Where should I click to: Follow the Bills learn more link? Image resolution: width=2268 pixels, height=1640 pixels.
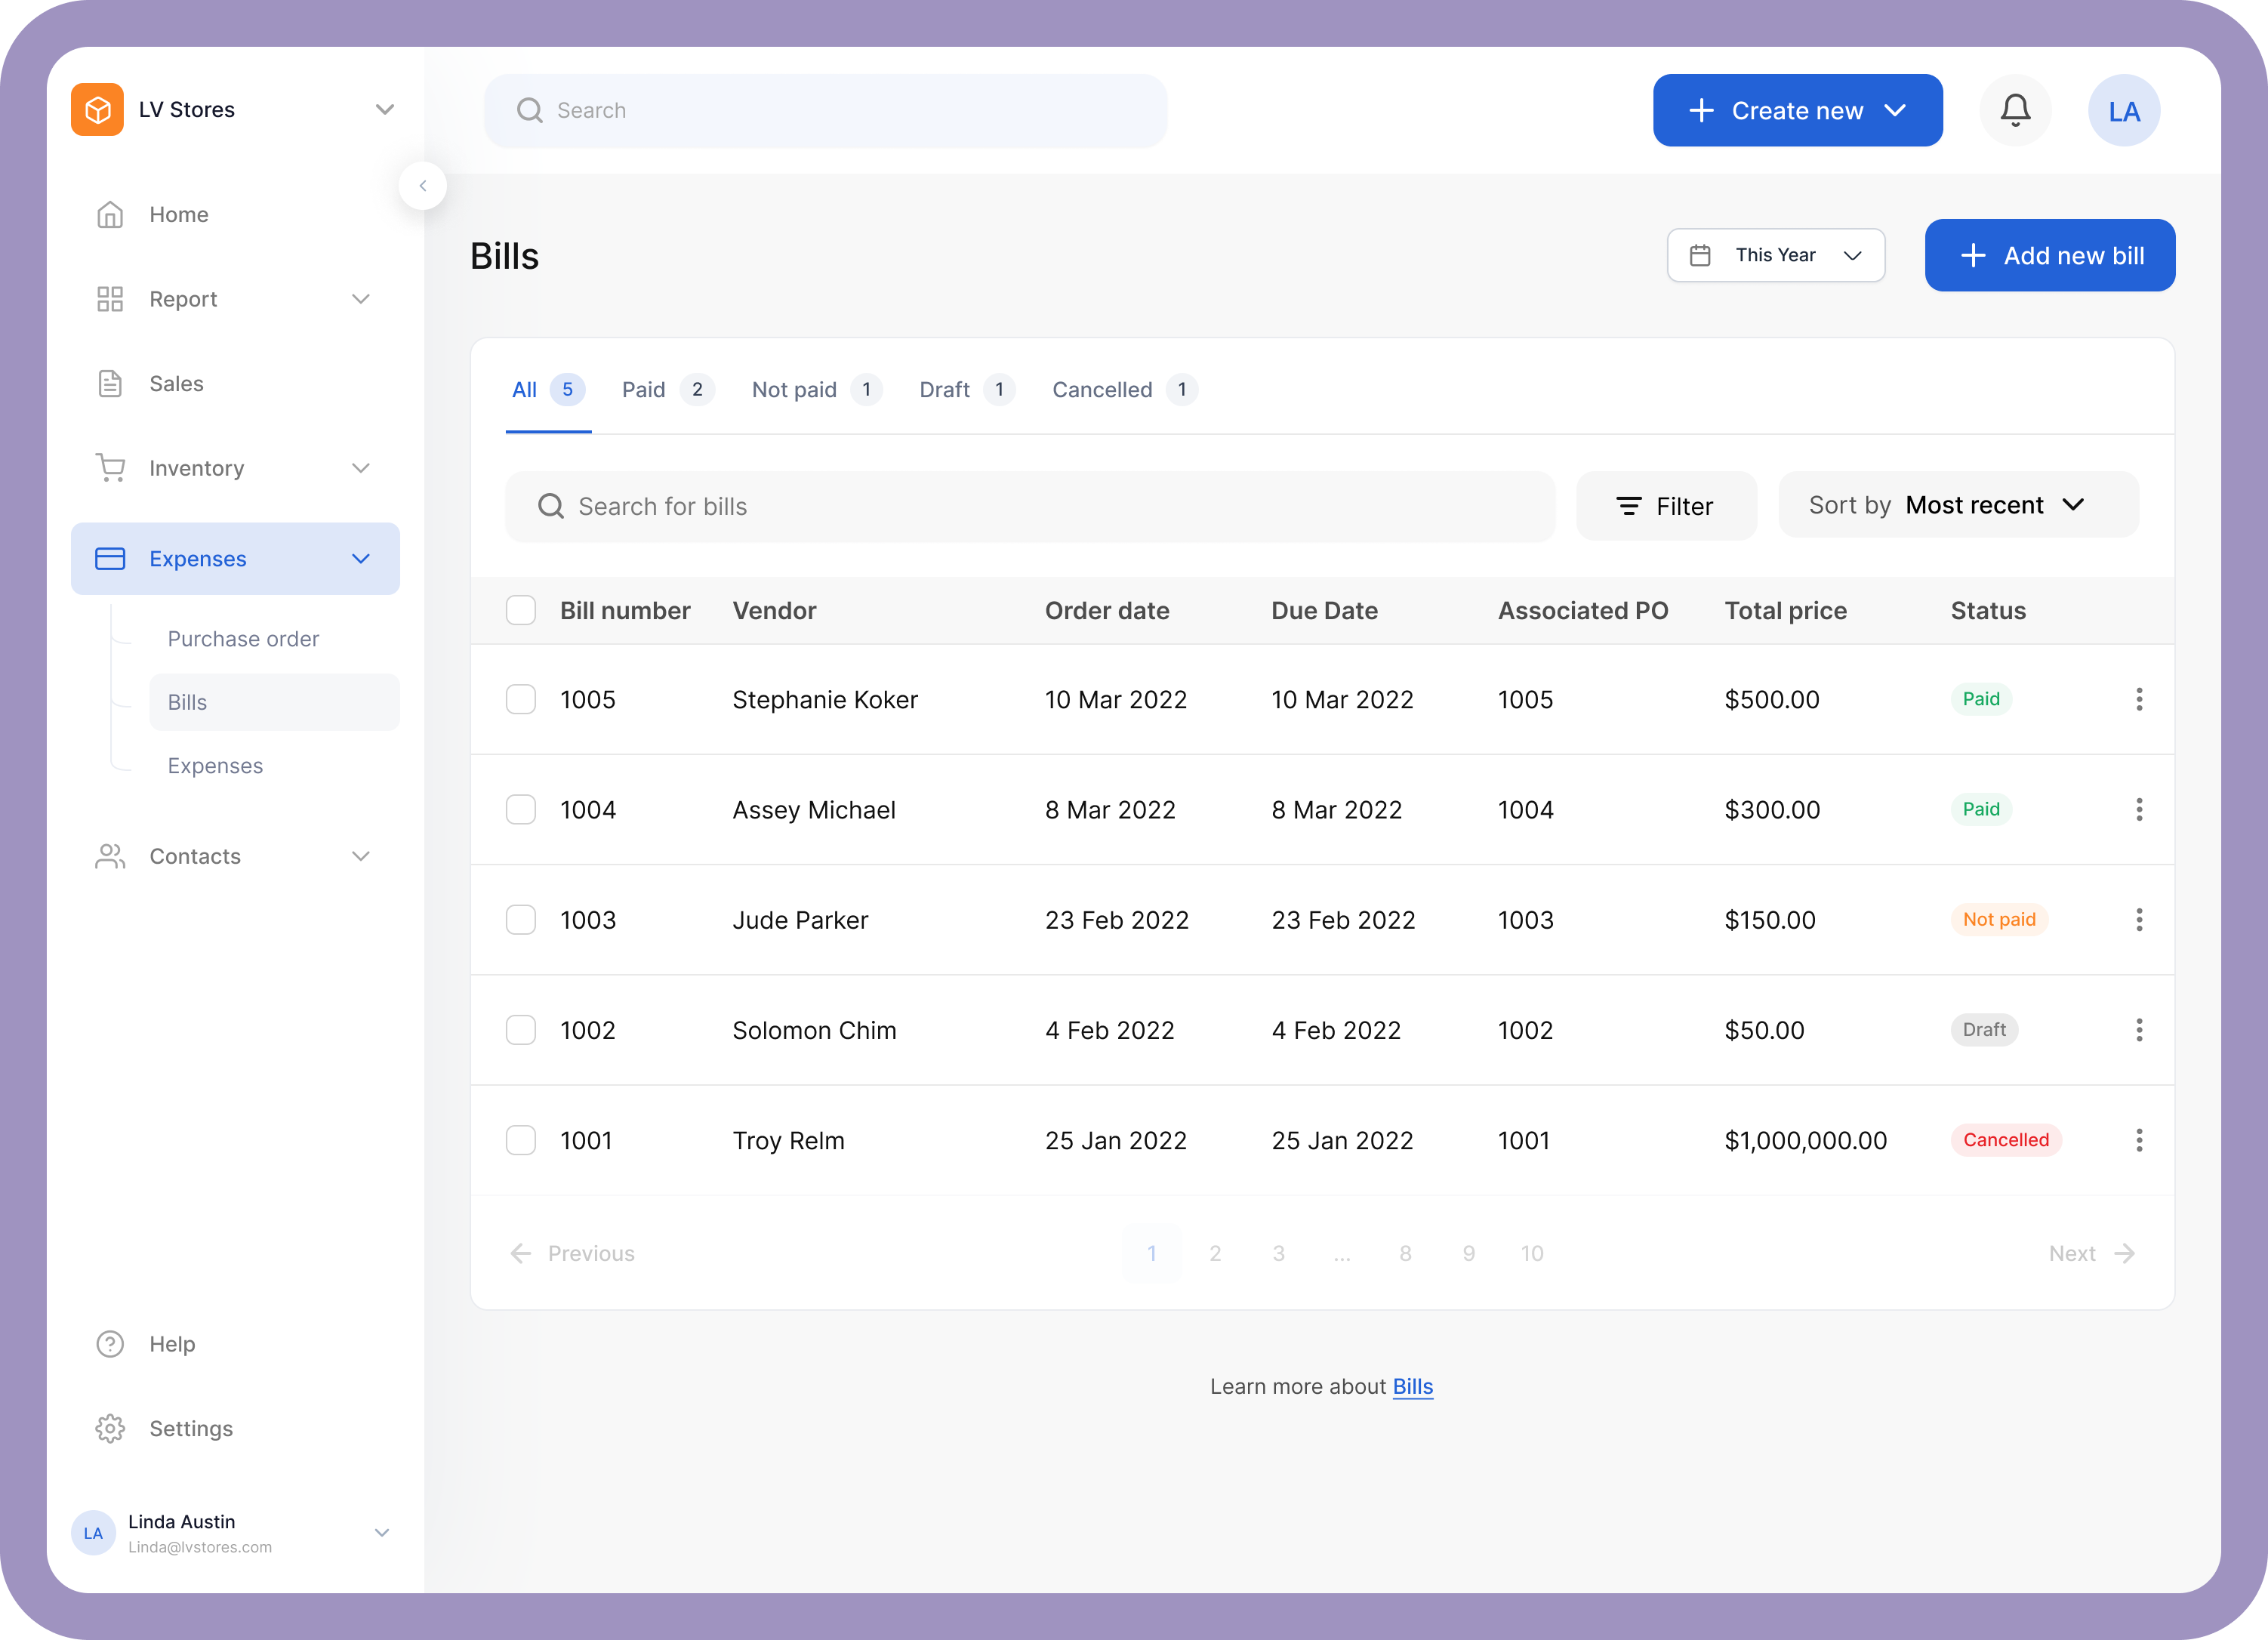(x=1412, y=1386)
